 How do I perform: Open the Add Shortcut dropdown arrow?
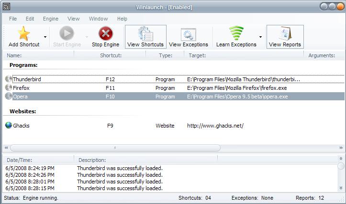tap(45, 37)
